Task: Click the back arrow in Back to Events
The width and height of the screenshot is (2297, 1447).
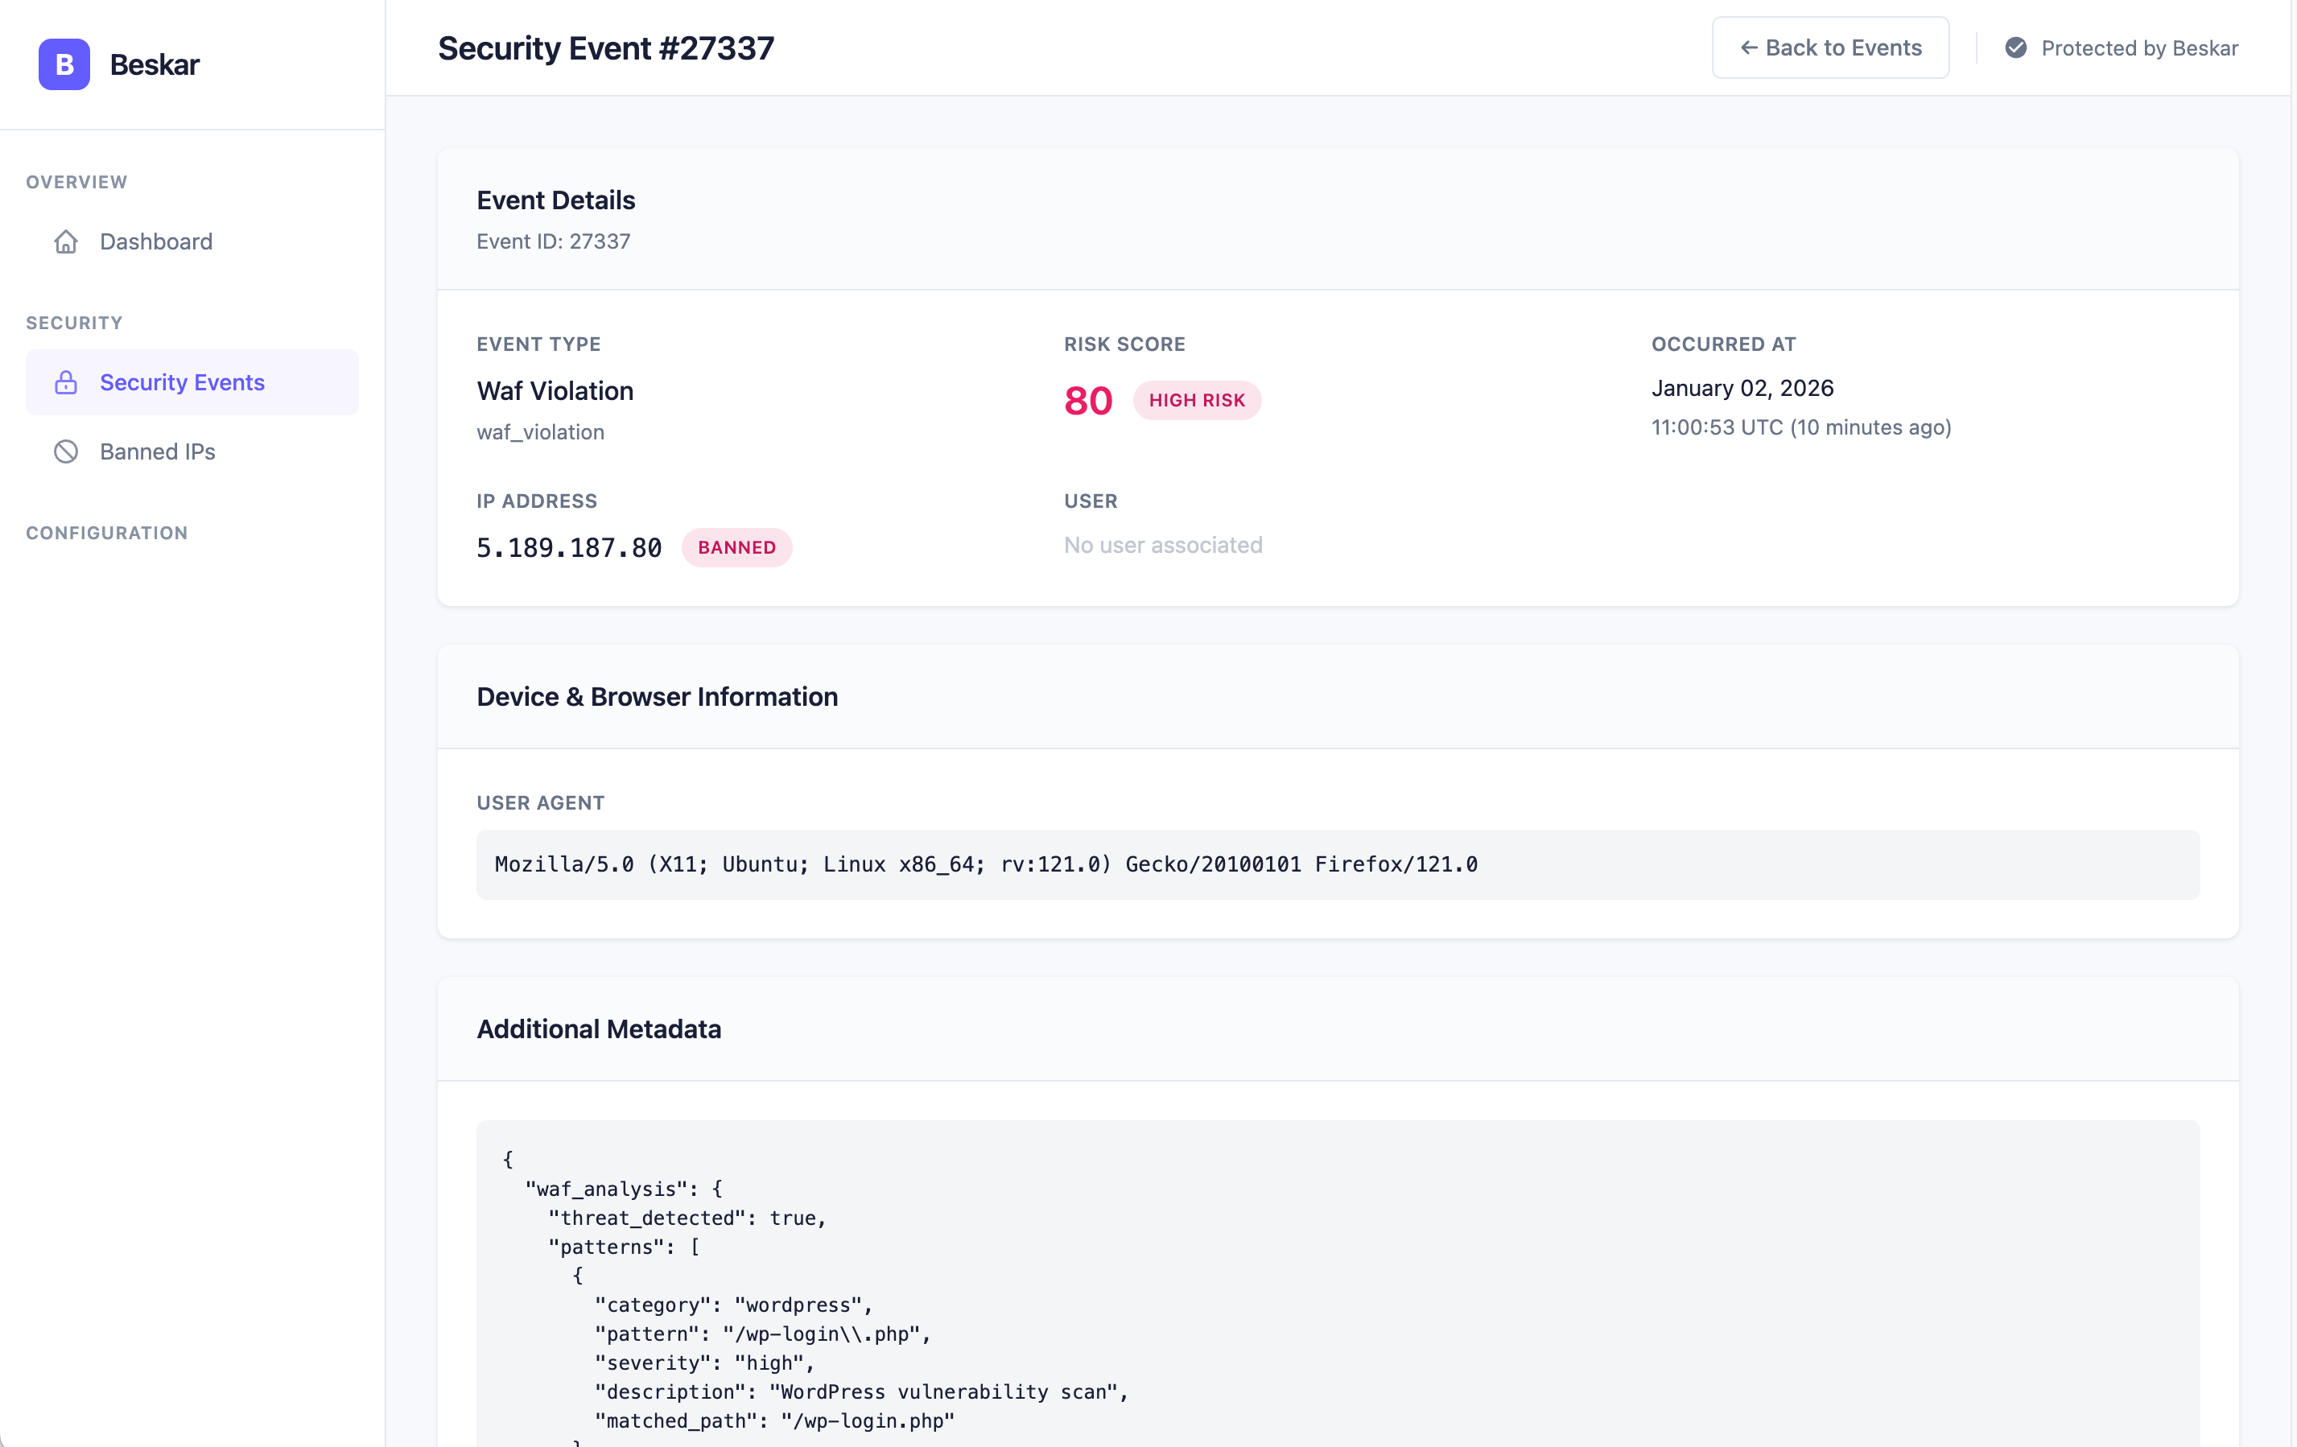Action: [x=1749, y=47]
